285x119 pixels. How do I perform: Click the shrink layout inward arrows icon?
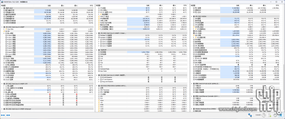click(x=8, y=115)
